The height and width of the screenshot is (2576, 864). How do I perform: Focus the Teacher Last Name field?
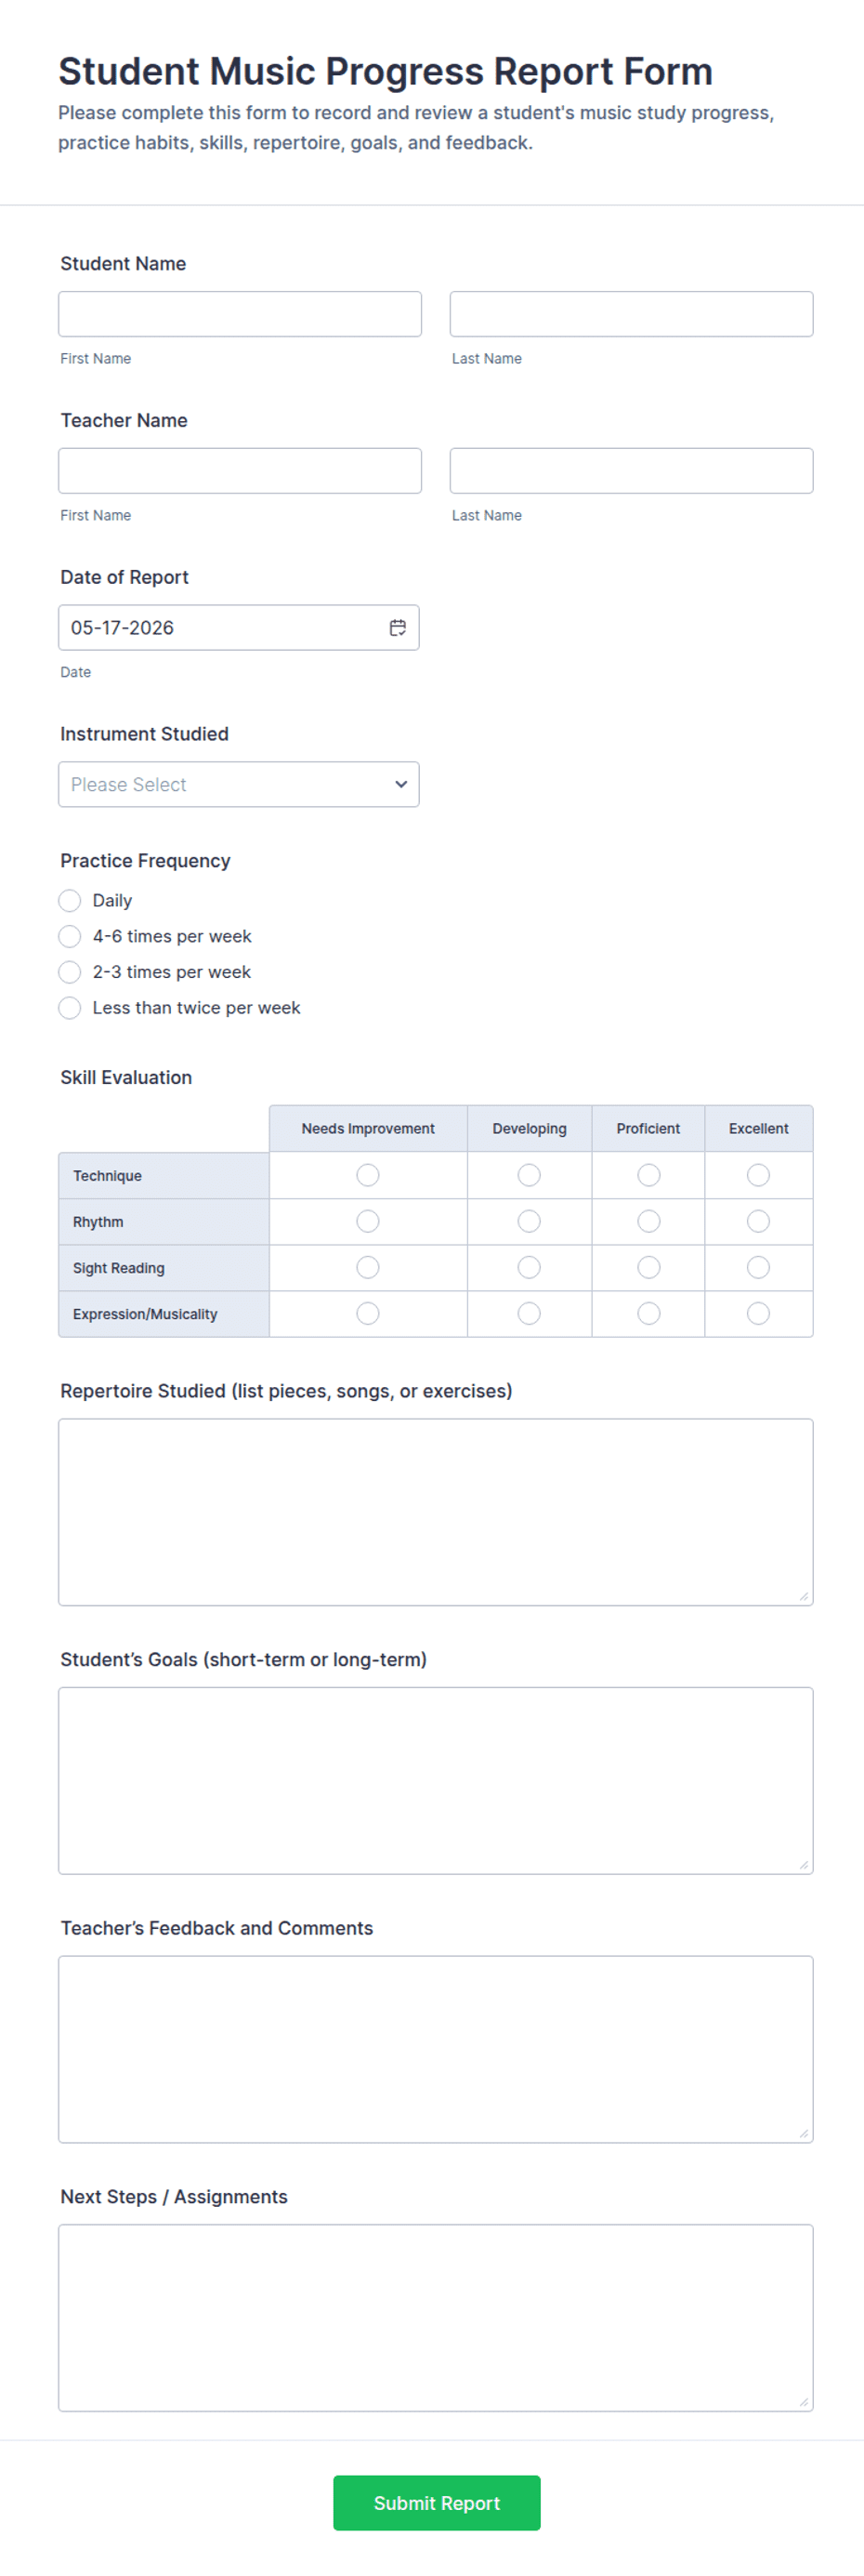[x=631, y=470]
